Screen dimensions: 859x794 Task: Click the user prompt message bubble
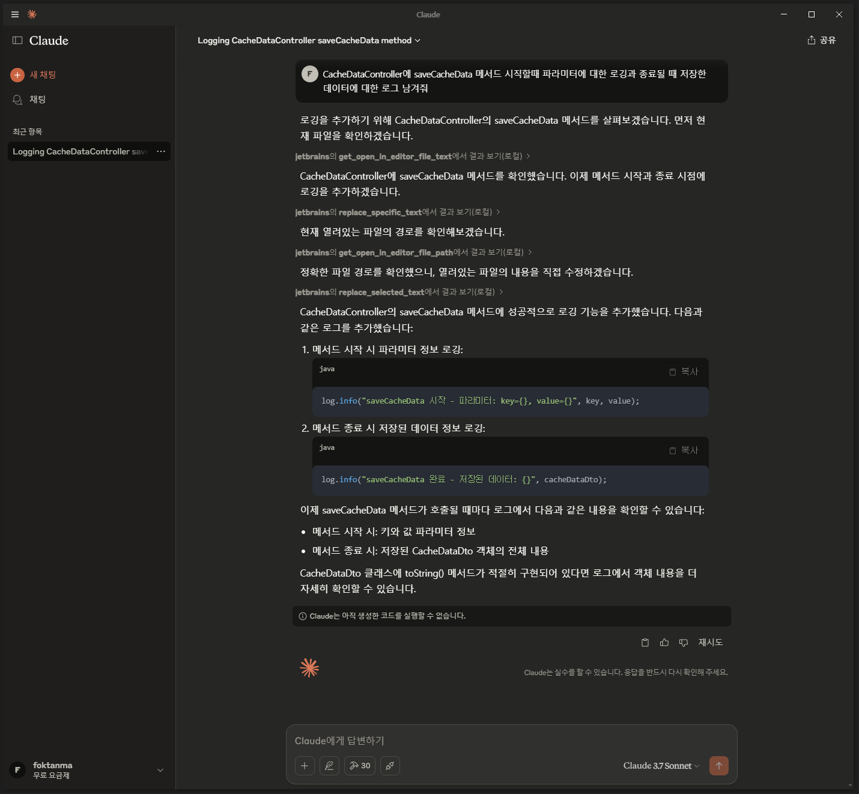(512, 81)
